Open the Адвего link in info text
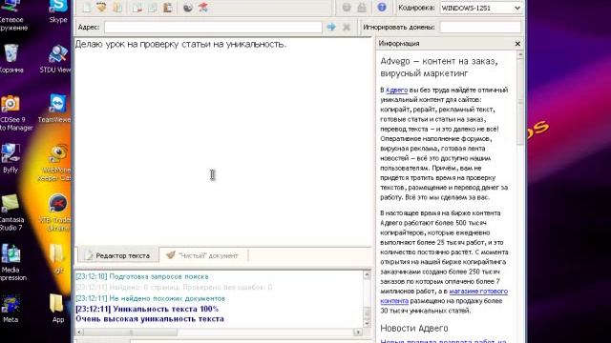The height and width of the screenshot is (343, 611). click(396, 90)
